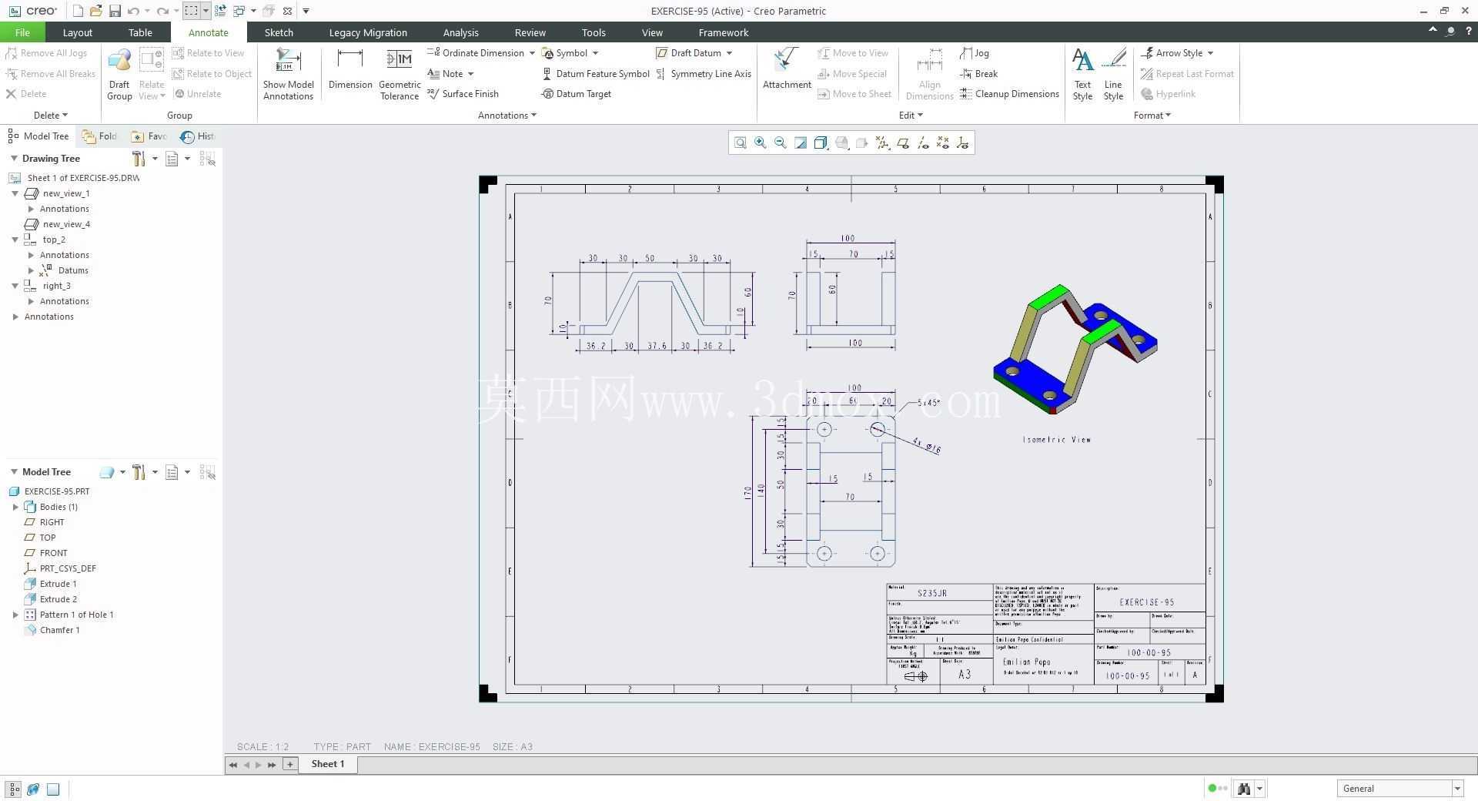The height and width of the screenshot is (801, 1478).
Task: Collapse the right_3 tree node
Action: (15, 286)
